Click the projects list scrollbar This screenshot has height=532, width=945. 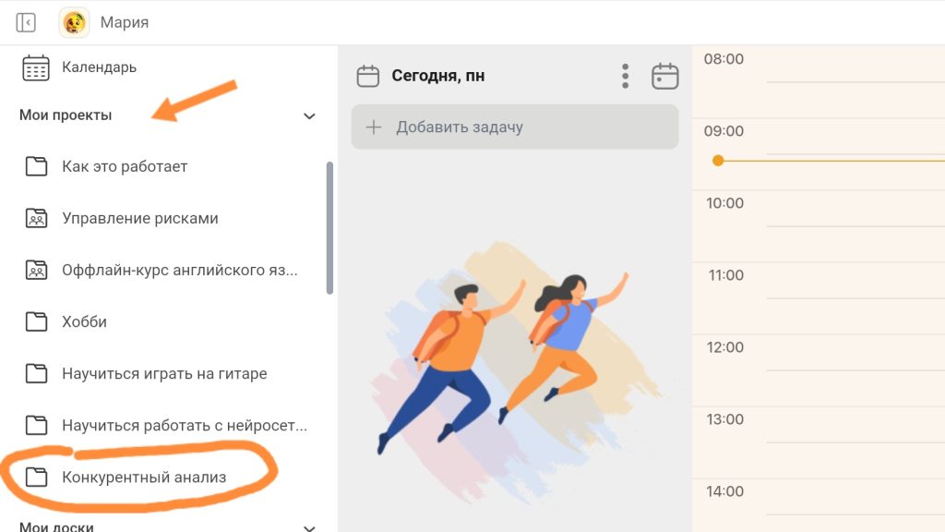tap(329, 228)
